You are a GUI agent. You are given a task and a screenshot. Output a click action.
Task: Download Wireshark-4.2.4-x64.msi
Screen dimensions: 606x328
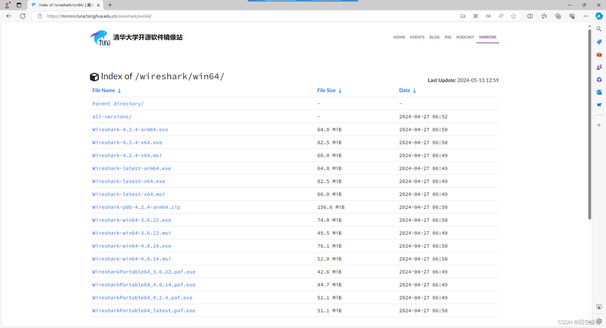[x=127, y=155]
